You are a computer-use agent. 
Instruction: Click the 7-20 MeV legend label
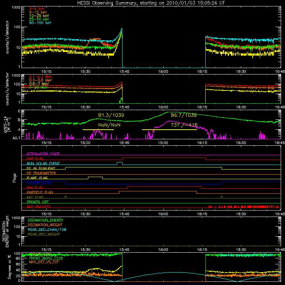pyautogui.click(x=38, y=87)
